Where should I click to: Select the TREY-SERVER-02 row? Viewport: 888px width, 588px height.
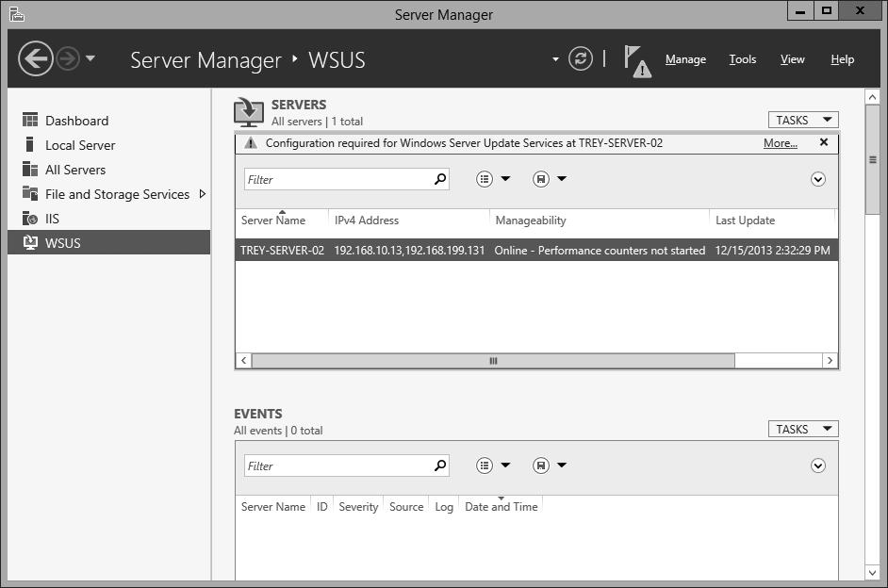536,250
